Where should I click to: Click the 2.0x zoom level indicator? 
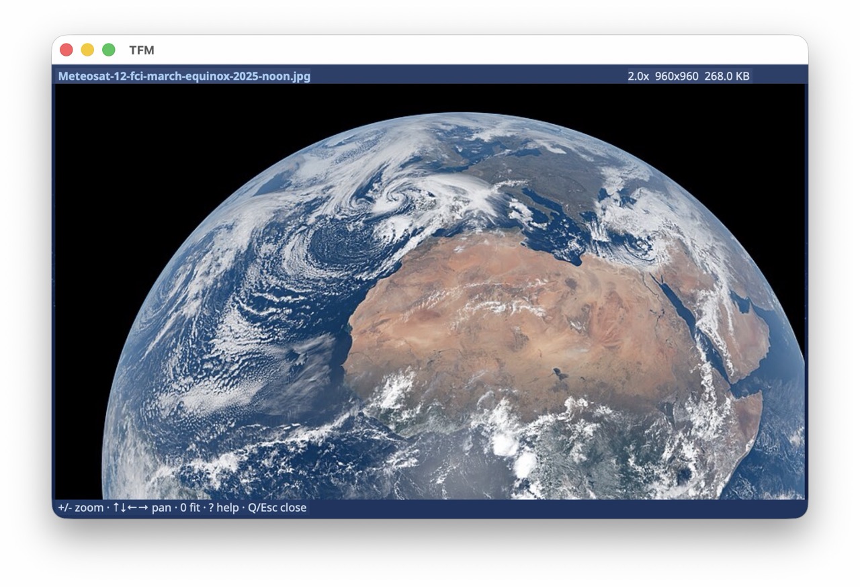pos(638,76)
